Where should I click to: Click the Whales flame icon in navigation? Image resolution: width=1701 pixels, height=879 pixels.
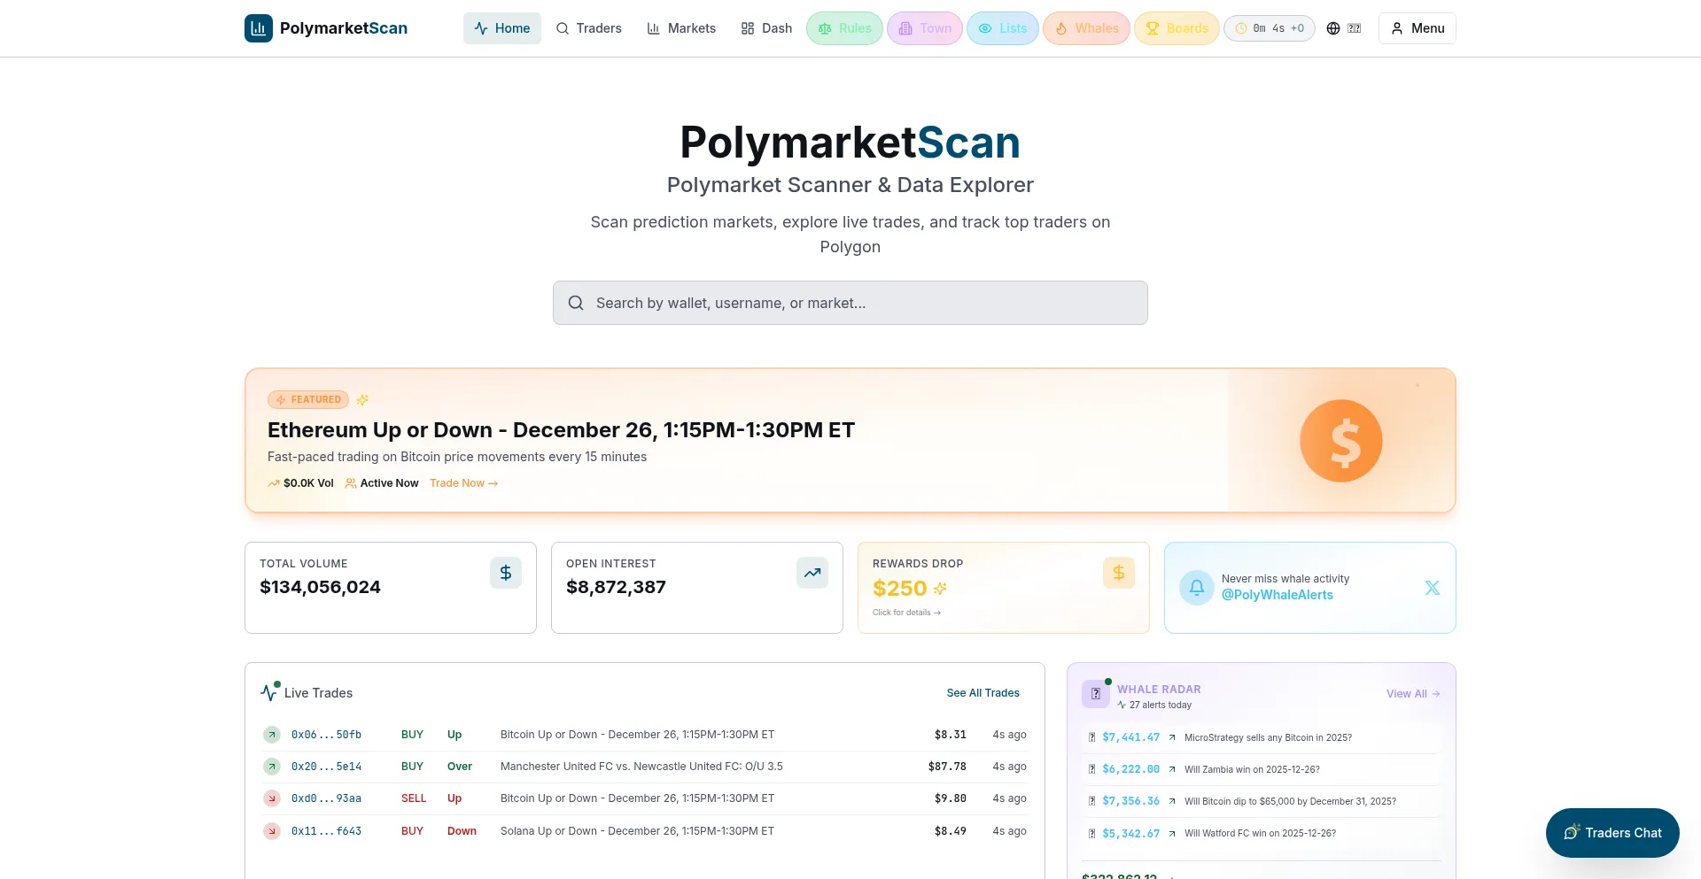point(1062,27)
